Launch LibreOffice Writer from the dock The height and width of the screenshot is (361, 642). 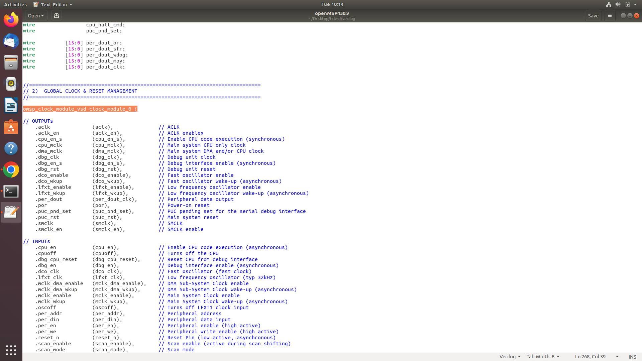pyautogui.click(x=11, y=105)
